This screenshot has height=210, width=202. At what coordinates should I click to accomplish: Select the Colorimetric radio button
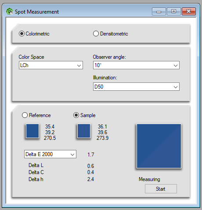click(22, 34)
